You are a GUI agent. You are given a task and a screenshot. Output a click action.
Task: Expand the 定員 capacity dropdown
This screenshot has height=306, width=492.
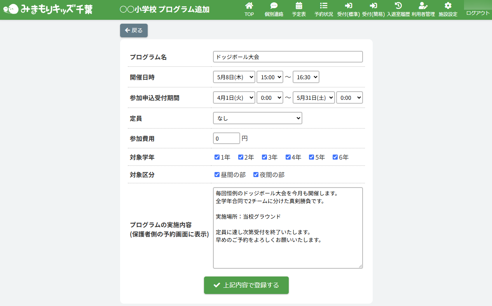[x=257, y=118]
